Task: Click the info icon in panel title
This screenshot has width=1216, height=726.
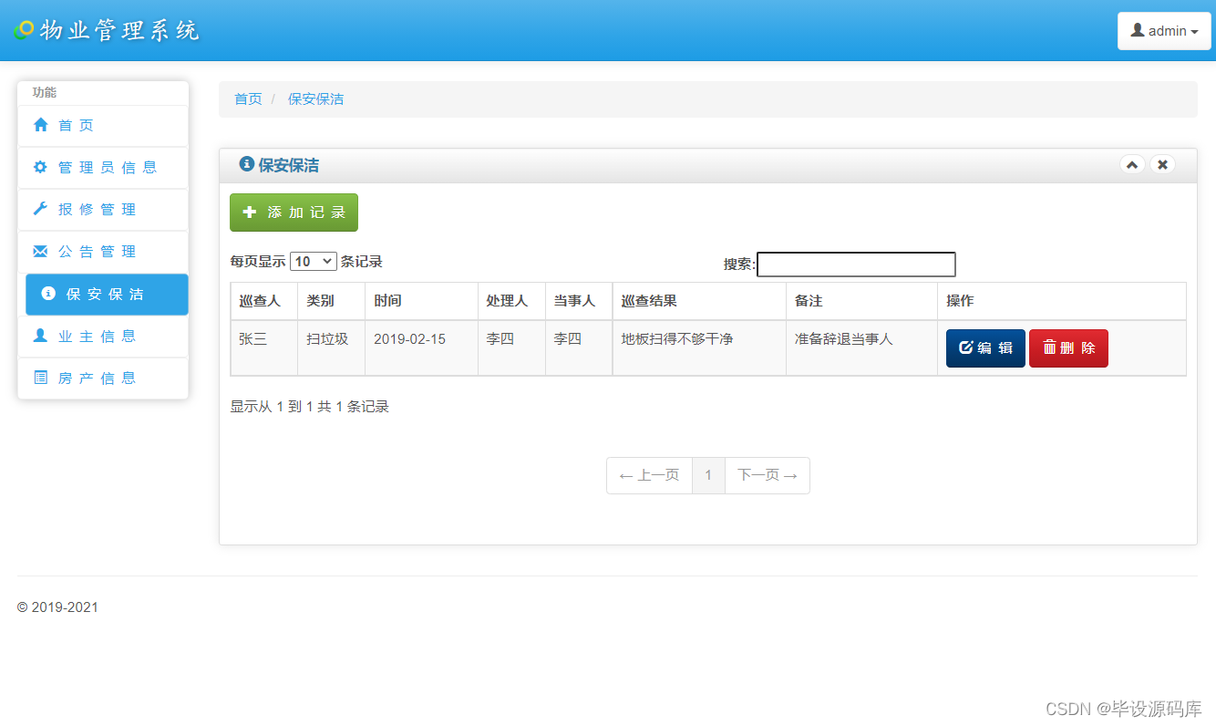Action: pos(246,164)
